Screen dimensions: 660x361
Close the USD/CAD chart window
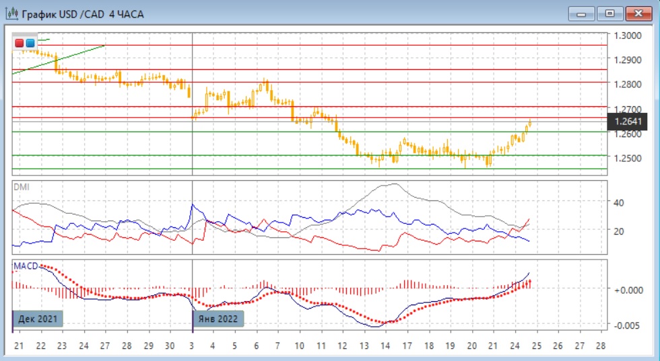tap(638, 13)
